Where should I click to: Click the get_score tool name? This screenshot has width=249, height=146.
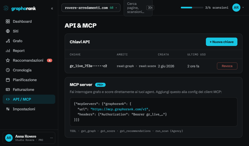[x=108, y=131]
